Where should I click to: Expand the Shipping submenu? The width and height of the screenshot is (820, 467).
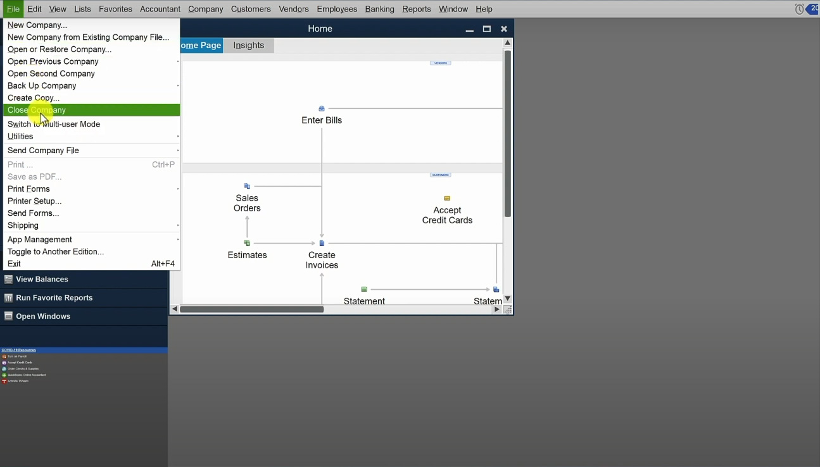92,225
